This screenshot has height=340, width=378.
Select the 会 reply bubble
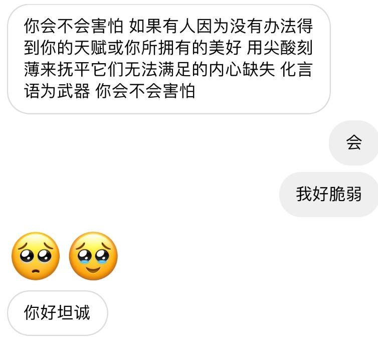click(x=353, y=143)
